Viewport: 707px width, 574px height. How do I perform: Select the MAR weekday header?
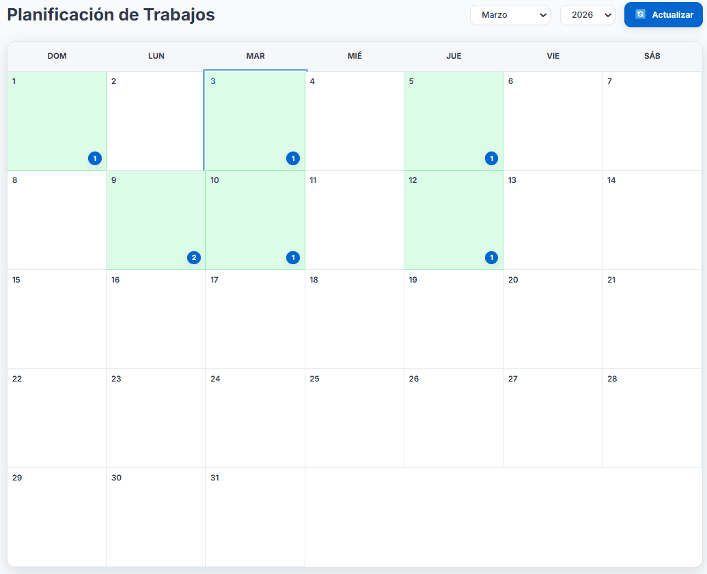coord(255,56)
